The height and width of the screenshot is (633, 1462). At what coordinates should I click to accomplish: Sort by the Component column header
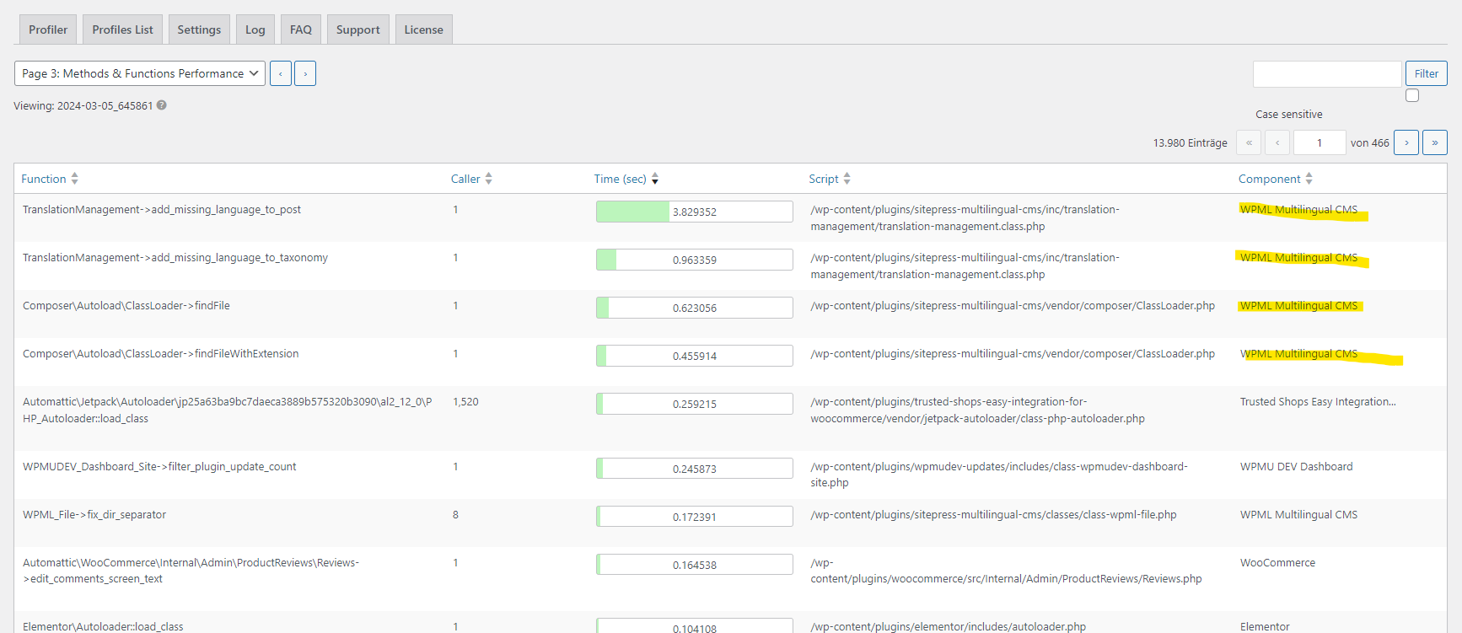coord(1269,179)
